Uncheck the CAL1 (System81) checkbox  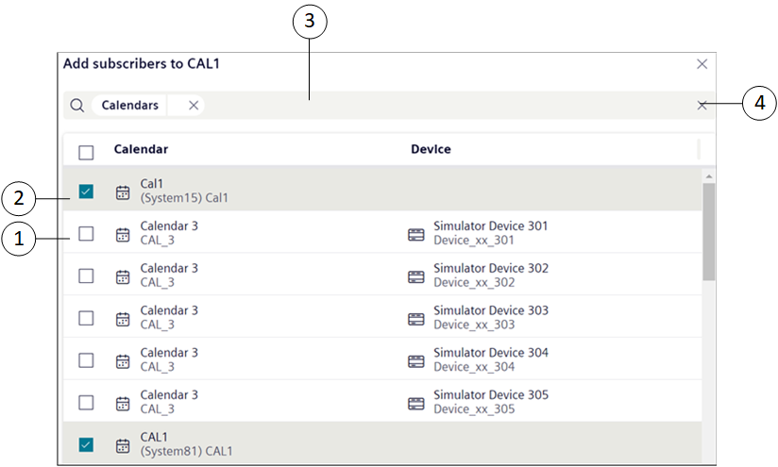pos(86,444)
